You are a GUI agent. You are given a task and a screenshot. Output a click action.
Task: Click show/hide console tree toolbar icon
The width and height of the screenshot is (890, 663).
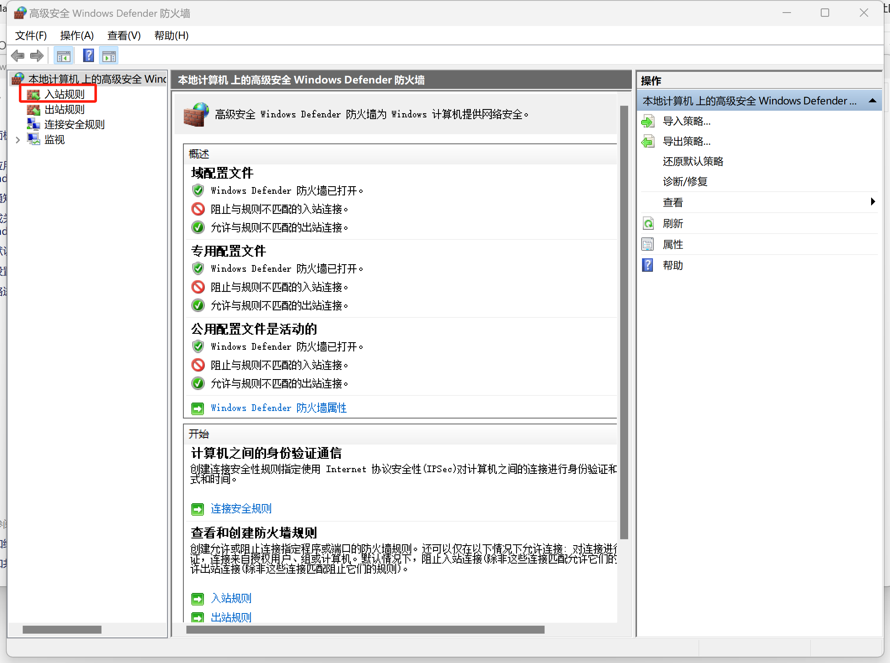(63, 56)
